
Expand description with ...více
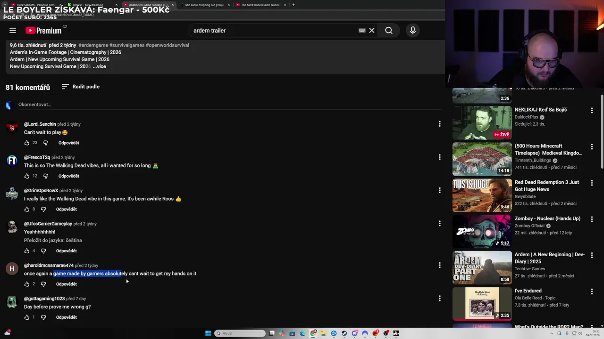point(100,66)
